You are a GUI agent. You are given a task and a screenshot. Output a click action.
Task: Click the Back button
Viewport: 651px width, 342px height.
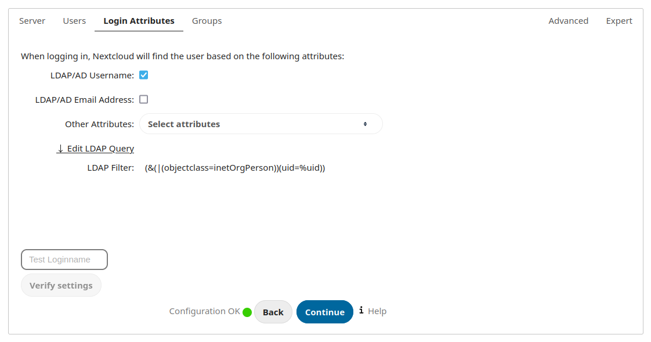click(x=273, y=312)
